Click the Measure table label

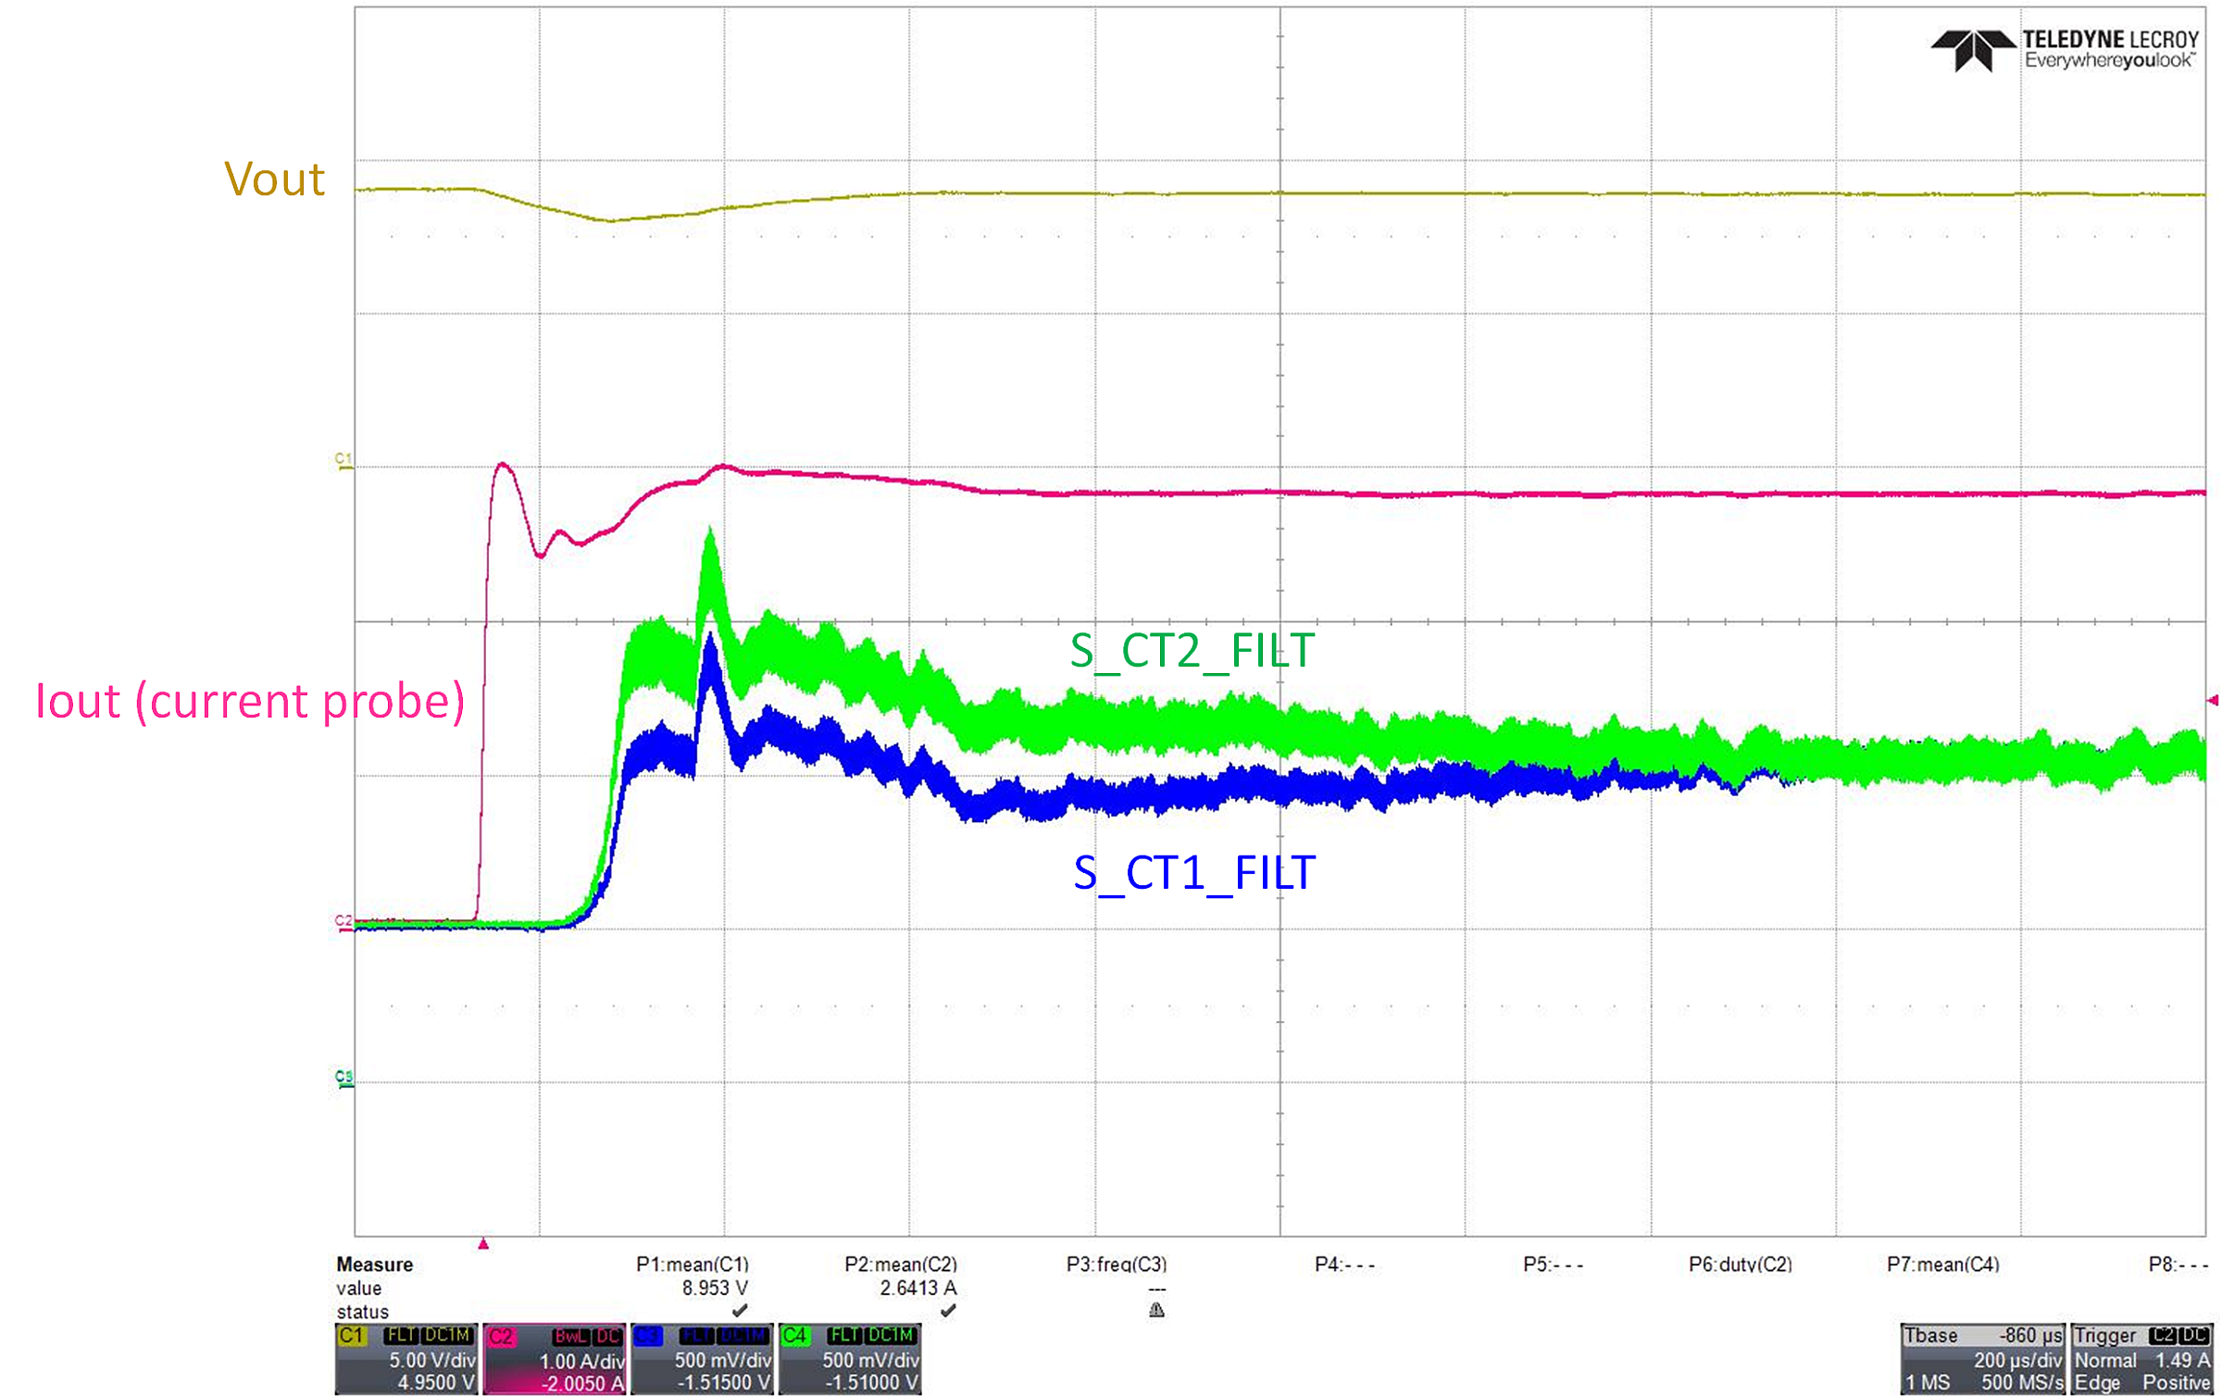[374, 1264]
